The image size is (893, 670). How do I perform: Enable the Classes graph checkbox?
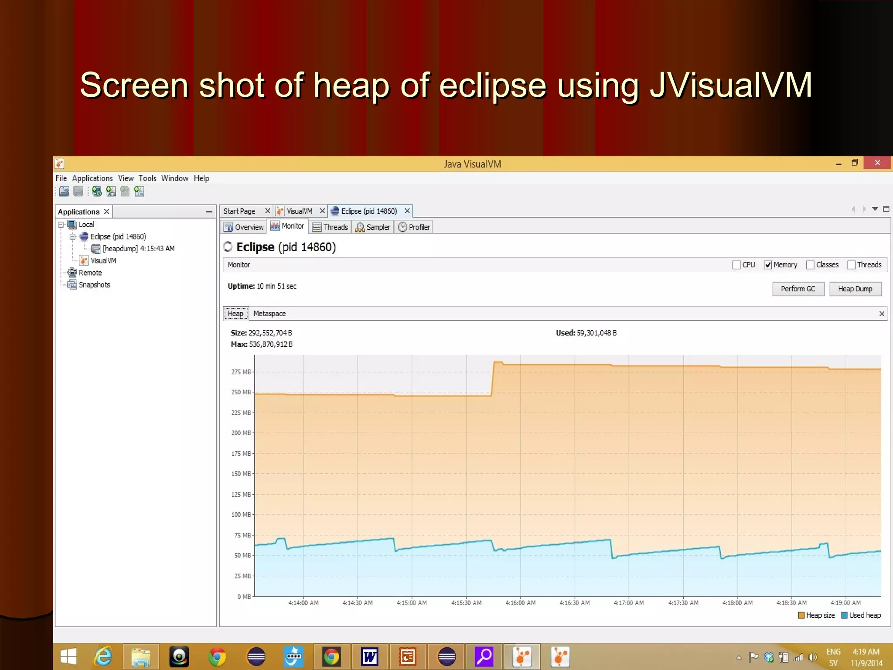click(810, 265)
